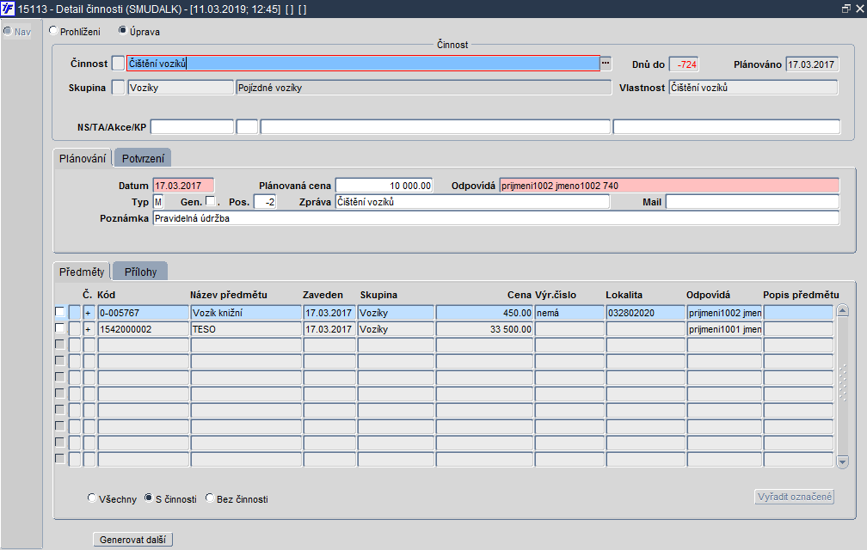Select the Lokalita cell 032802020
This screenshot has height=550, width=867.
coord(645,313)
